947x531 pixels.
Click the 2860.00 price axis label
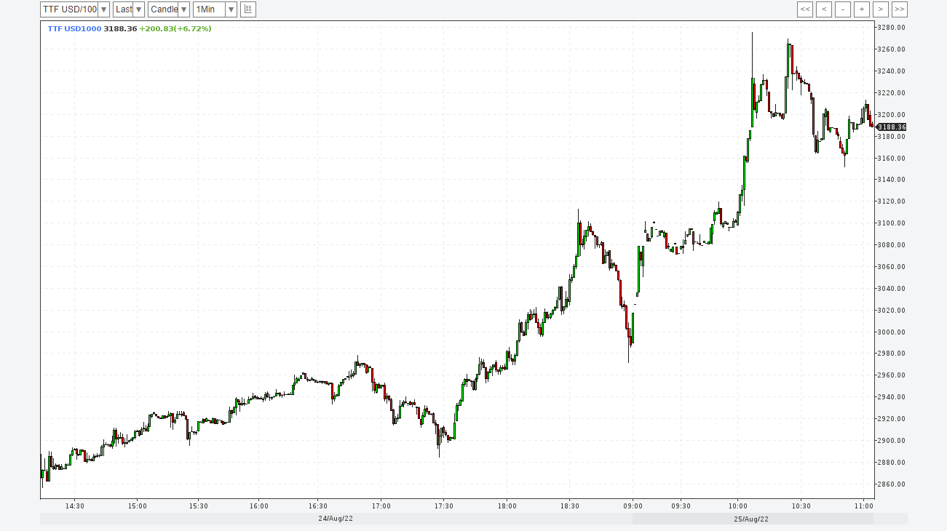pos(891,484)
